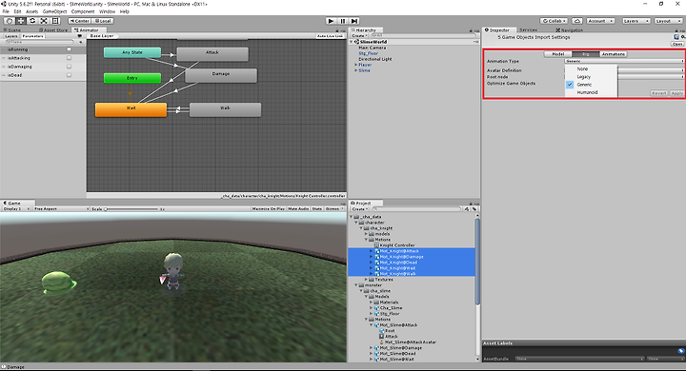Toggle the Center pivot button
686x371 pixels.
pos(79,21)
